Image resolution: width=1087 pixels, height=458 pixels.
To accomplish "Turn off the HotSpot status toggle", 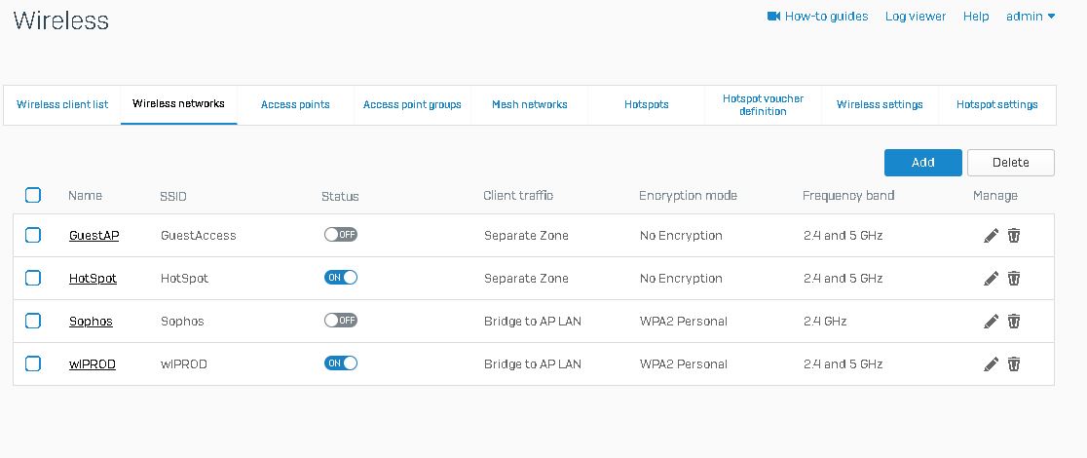I will coord(341,278).
